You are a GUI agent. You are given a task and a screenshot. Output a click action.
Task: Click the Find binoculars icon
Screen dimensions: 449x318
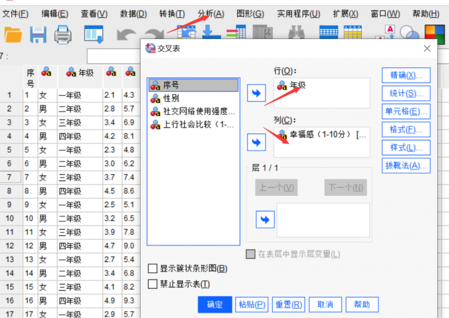click(296, 32)
